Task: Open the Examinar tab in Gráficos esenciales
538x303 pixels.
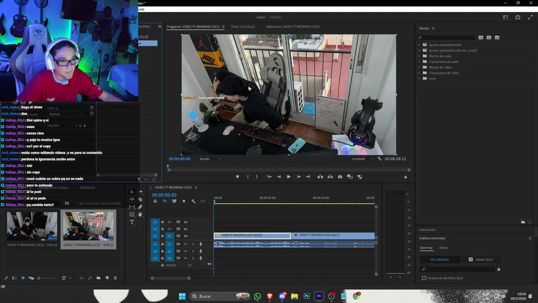Action: coord(426,248)
